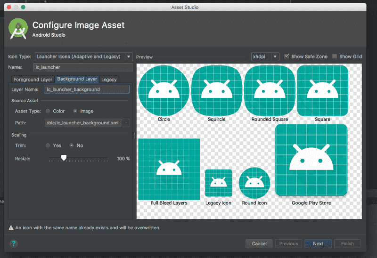Screen dimensions: 377x258
Task: Open the Icon Type dropdown arrow
Action: [x=129, y=56]
